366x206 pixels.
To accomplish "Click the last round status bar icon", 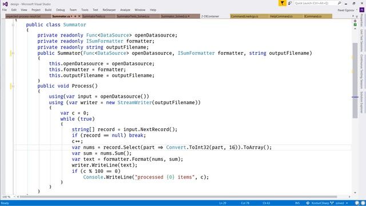I will tap(363, 203).
